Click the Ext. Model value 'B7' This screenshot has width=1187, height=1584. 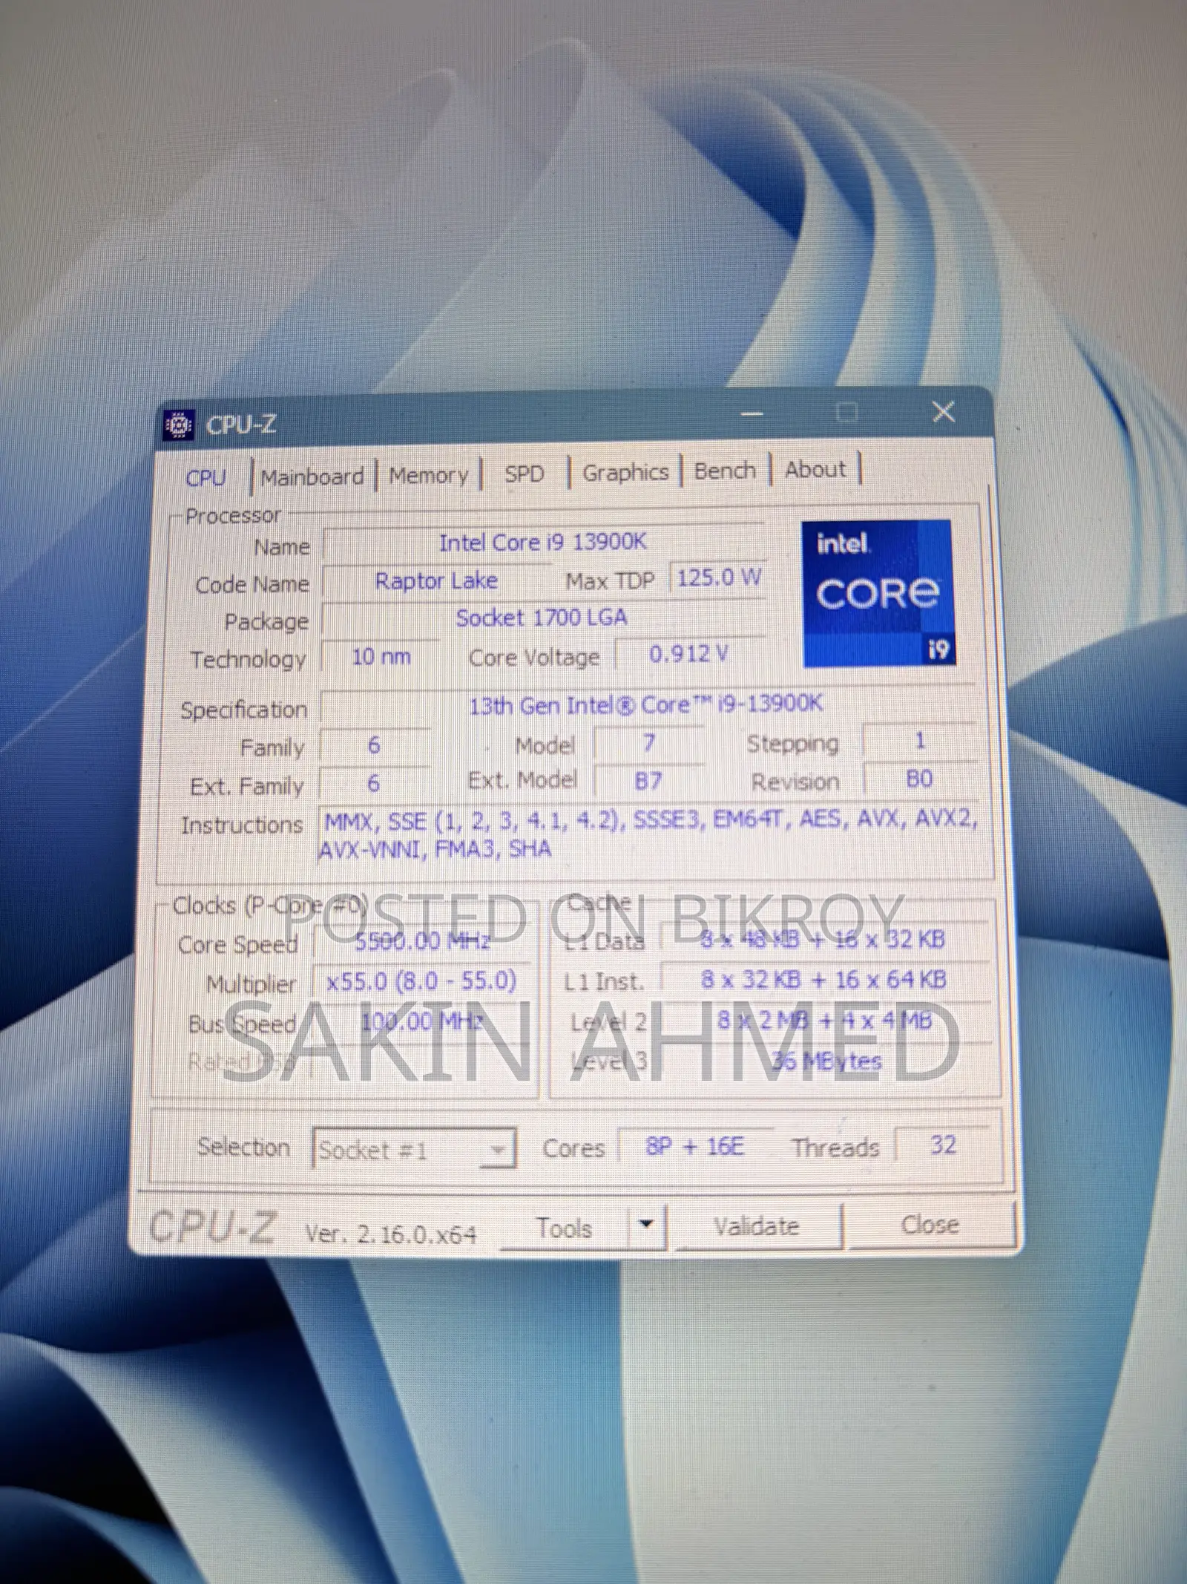(x=648, y=781)
